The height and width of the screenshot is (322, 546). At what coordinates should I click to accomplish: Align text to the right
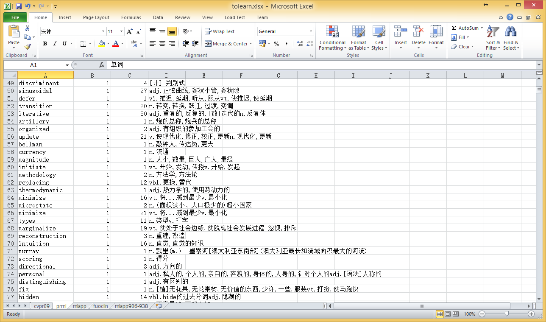(x=172, y=44)
